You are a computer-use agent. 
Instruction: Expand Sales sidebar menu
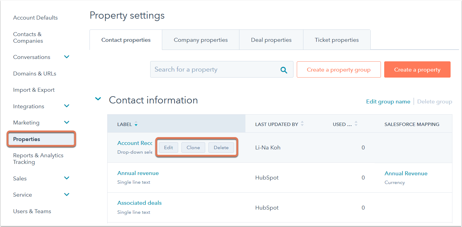tap(67, 178)
